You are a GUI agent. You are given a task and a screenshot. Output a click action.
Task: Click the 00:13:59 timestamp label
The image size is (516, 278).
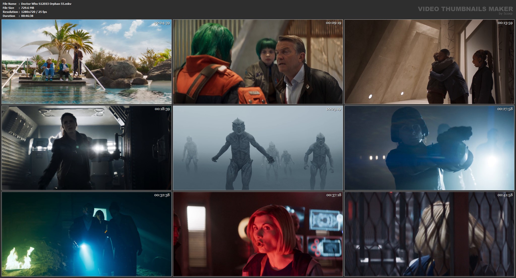pyautogui.click(x=505, y=23)
